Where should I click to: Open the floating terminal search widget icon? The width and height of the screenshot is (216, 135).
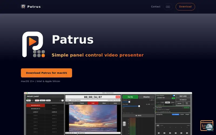[x=207, y=126]
